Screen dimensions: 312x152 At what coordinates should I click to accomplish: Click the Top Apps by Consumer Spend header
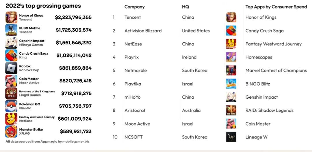point(276,7)
